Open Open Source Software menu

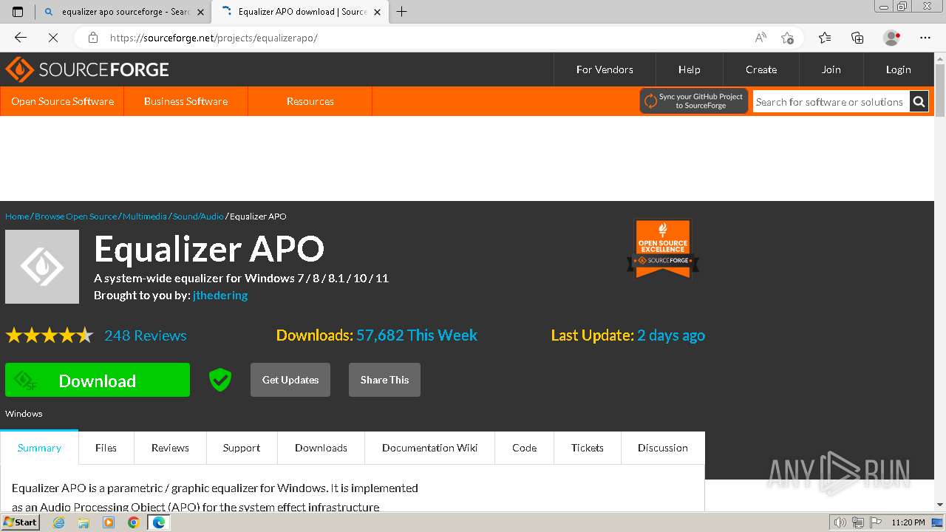(x=62, y=101)
